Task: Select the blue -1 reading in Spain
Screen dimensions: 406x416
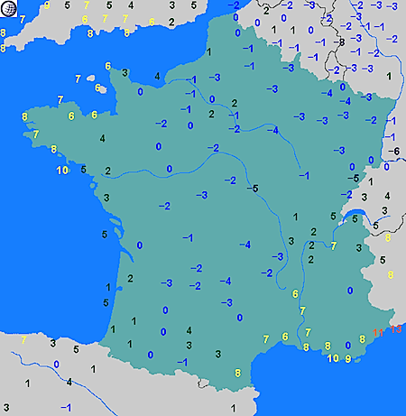Action: tap(66, 408)
